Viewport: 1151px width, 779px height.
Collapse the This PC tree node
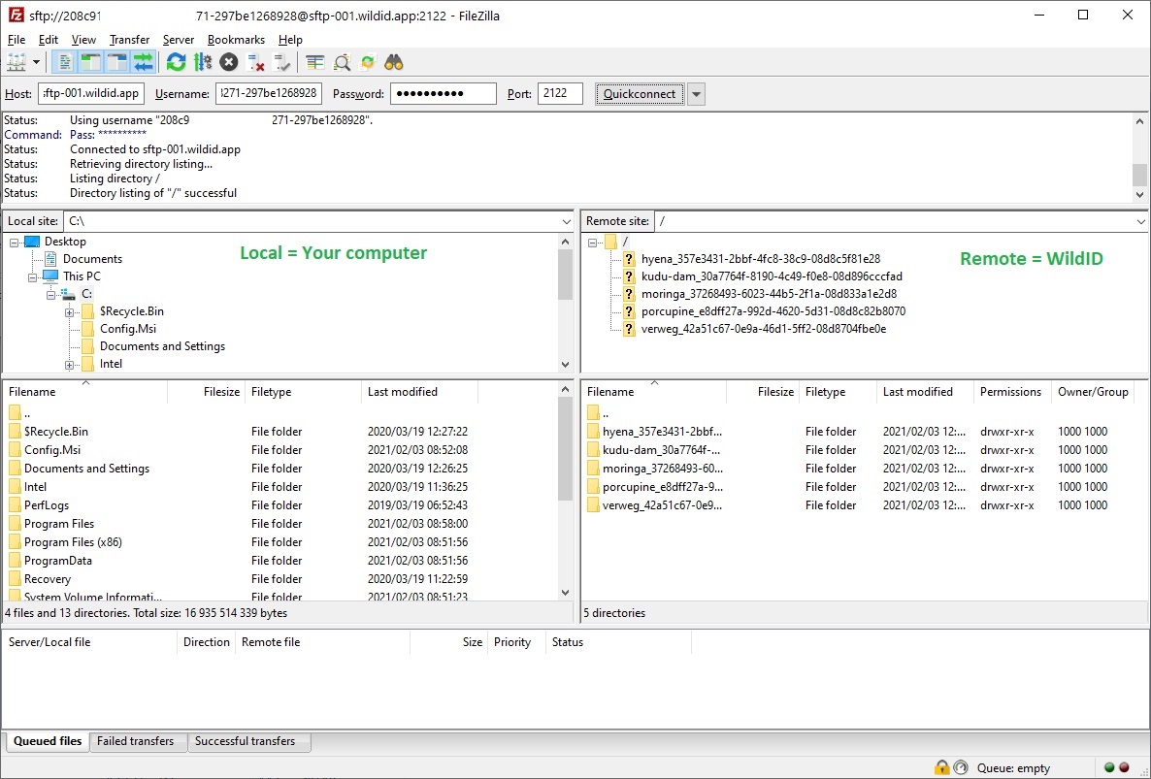[32, 277]
